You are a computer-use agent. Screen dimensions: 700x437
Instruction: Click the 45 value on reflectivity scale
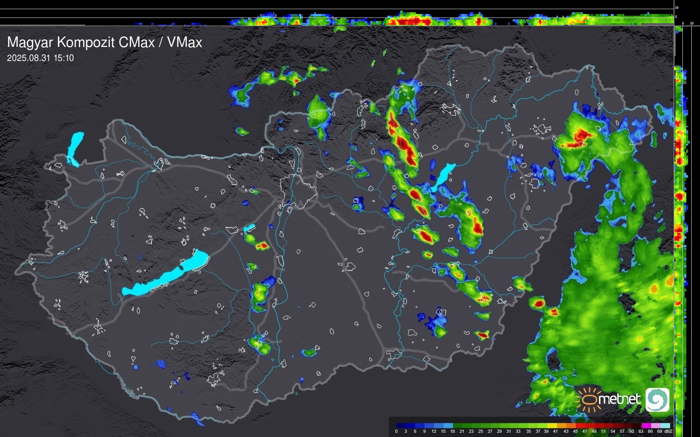(575, 431)
